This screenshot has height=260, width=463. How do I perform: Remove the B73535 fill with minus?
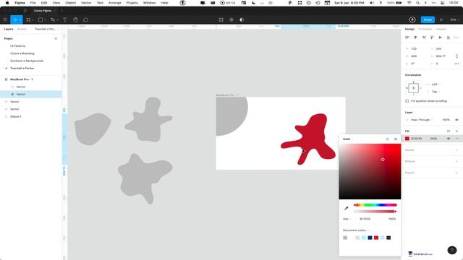pyautogui.click(x=456, y=139)
